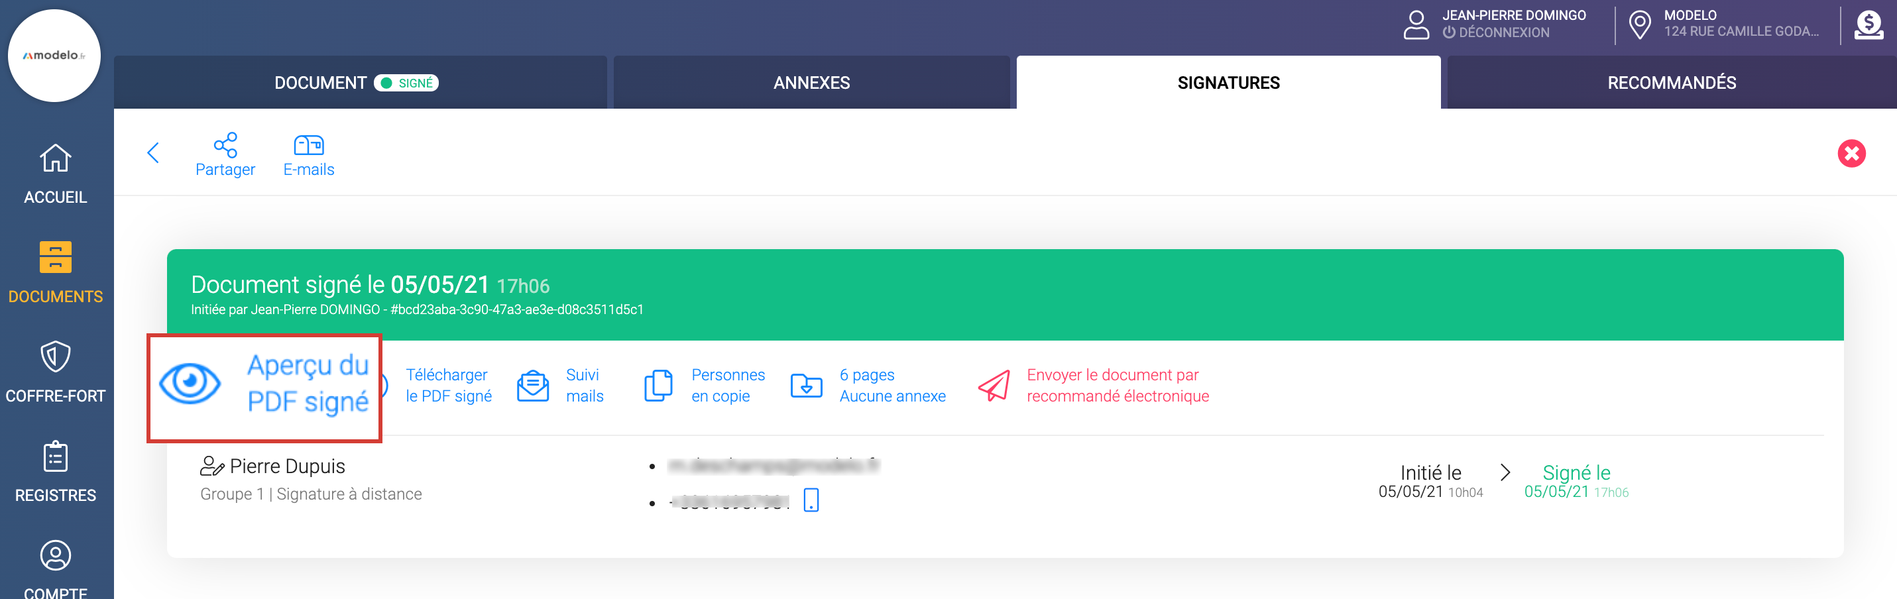1897x599 pixels.
Task: Click the paper plane recommandé icon
Action: point(994,386)
